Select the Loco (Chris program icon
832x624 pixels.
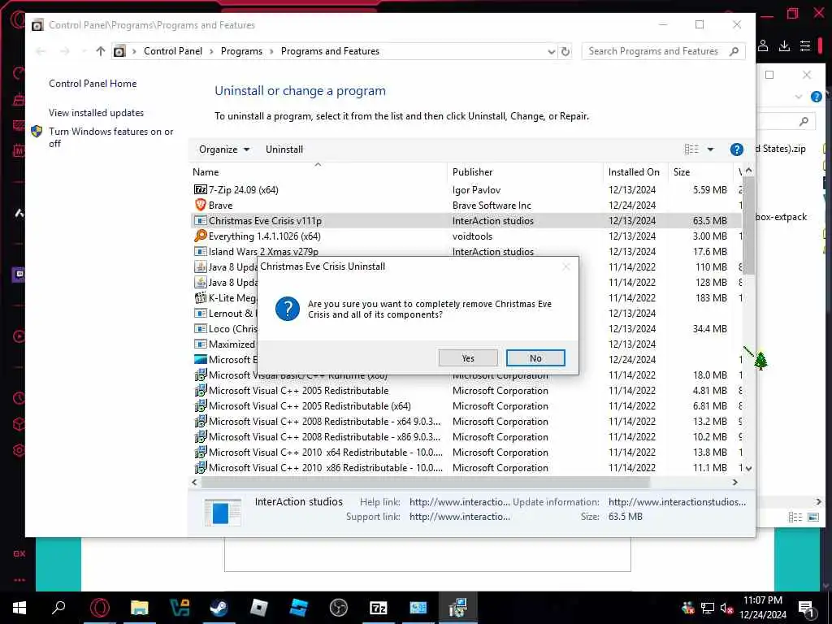tap(200, 328)
